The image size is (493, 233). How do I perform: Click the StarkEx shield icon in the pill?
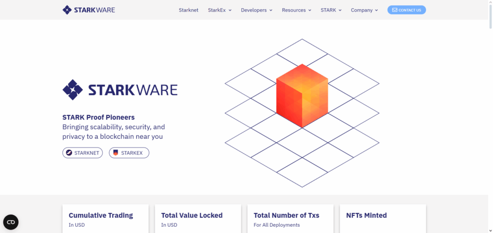tap(116, 153)
